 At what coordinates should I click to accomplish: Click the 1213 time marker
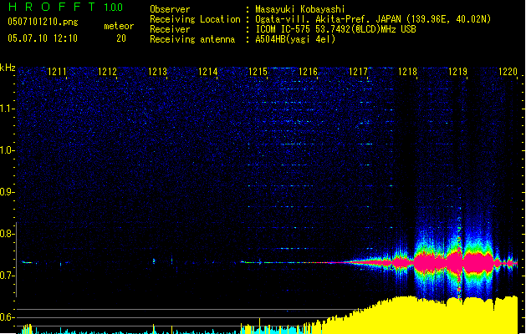click(x=158, y=72)
